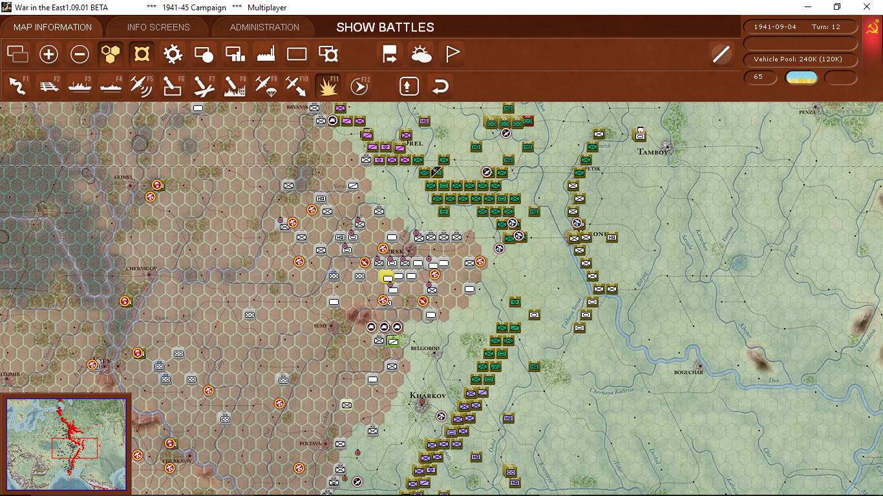This screenshot has width=883, height=496.
Task: Select Air Recon mode (F5)
Action: click(x=142, y=85)
